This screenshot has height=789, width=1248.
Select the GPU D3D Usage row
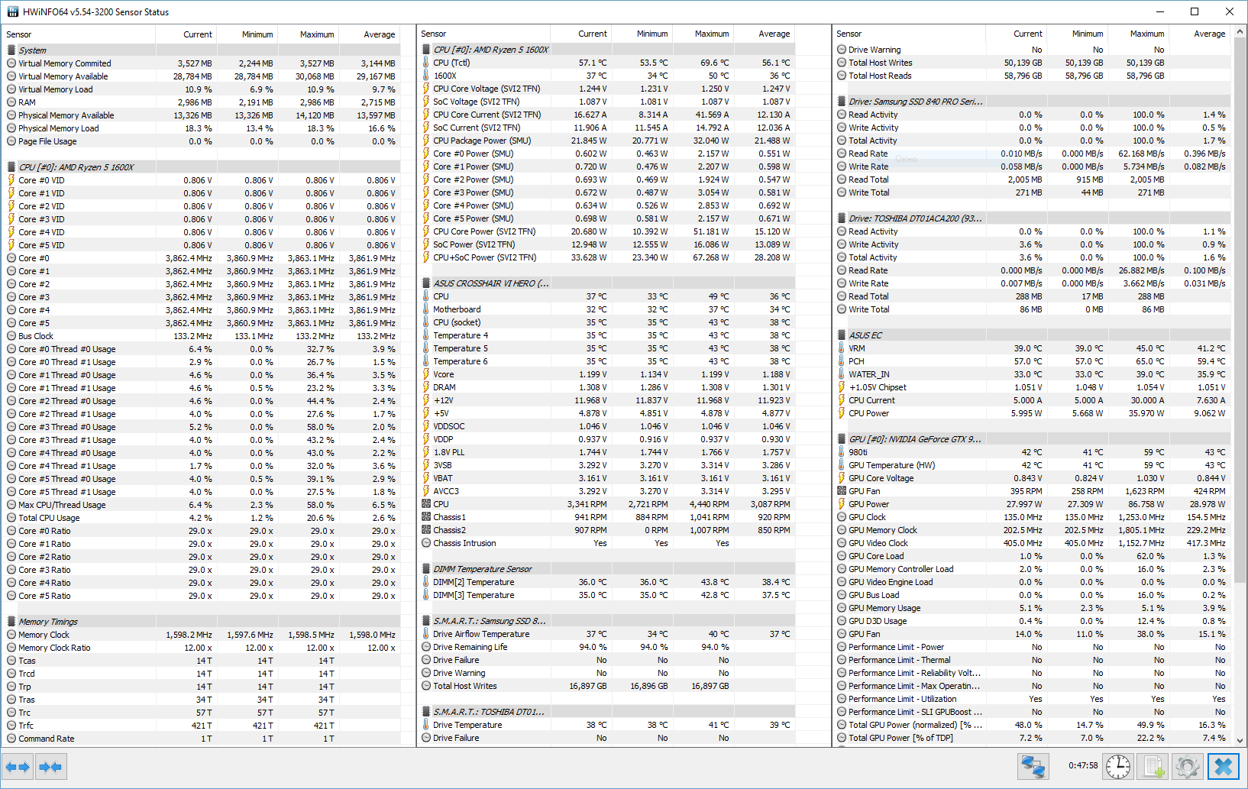(1033, 621)
